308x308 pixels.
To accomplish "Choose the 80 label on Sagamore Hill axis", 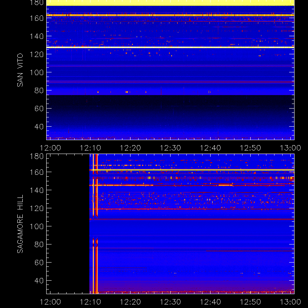I will point(39,244).
